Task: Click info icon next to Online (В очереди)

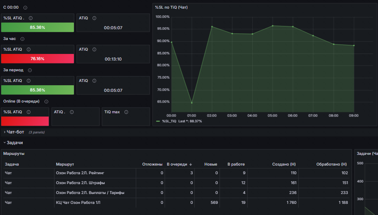Action: click(x=46, y=101)
